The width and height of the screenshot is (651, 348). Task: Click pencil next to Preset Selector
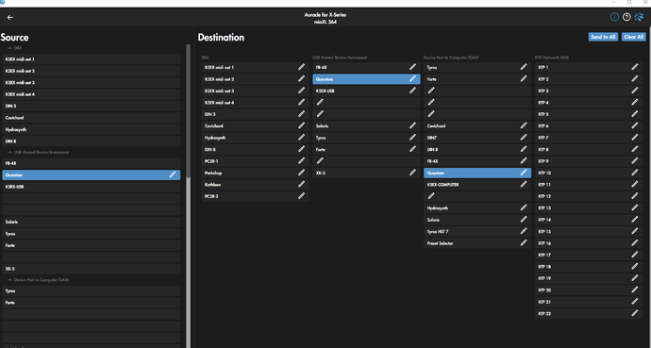tap(524, 243)
